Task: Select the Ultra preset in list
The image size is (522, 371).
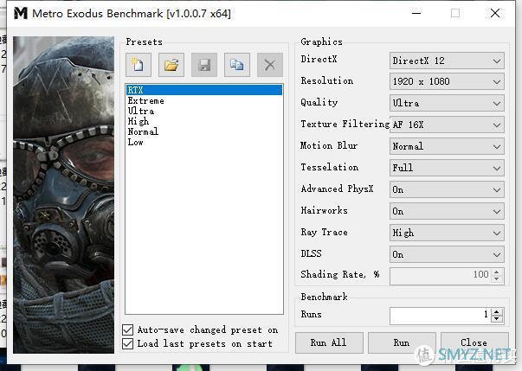Action: coord(204,111)
